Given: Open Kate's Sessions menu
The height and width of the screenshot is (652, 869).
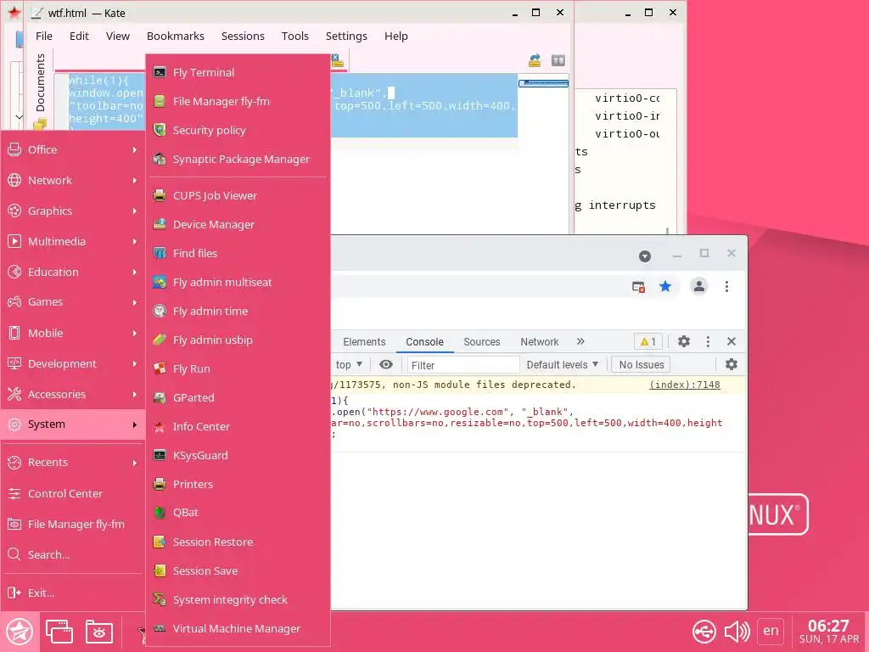Looking at the screenshot, I should click(x=243, y=36).
